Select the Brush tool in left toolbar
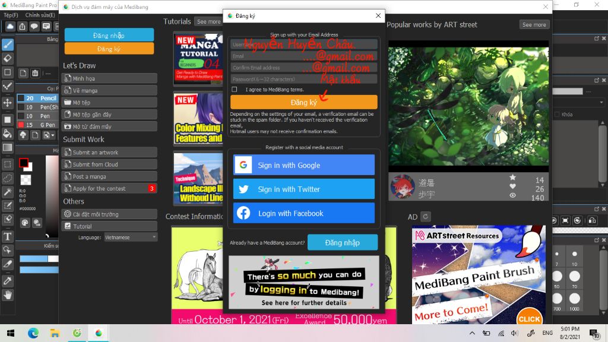Viewport: 608px width, 342px height. pos(7,45)
